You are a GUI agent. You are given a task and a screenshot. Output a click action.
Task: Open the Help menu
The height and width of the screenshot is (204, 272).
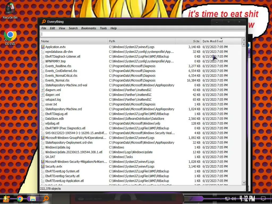click(x=113, y=28)
